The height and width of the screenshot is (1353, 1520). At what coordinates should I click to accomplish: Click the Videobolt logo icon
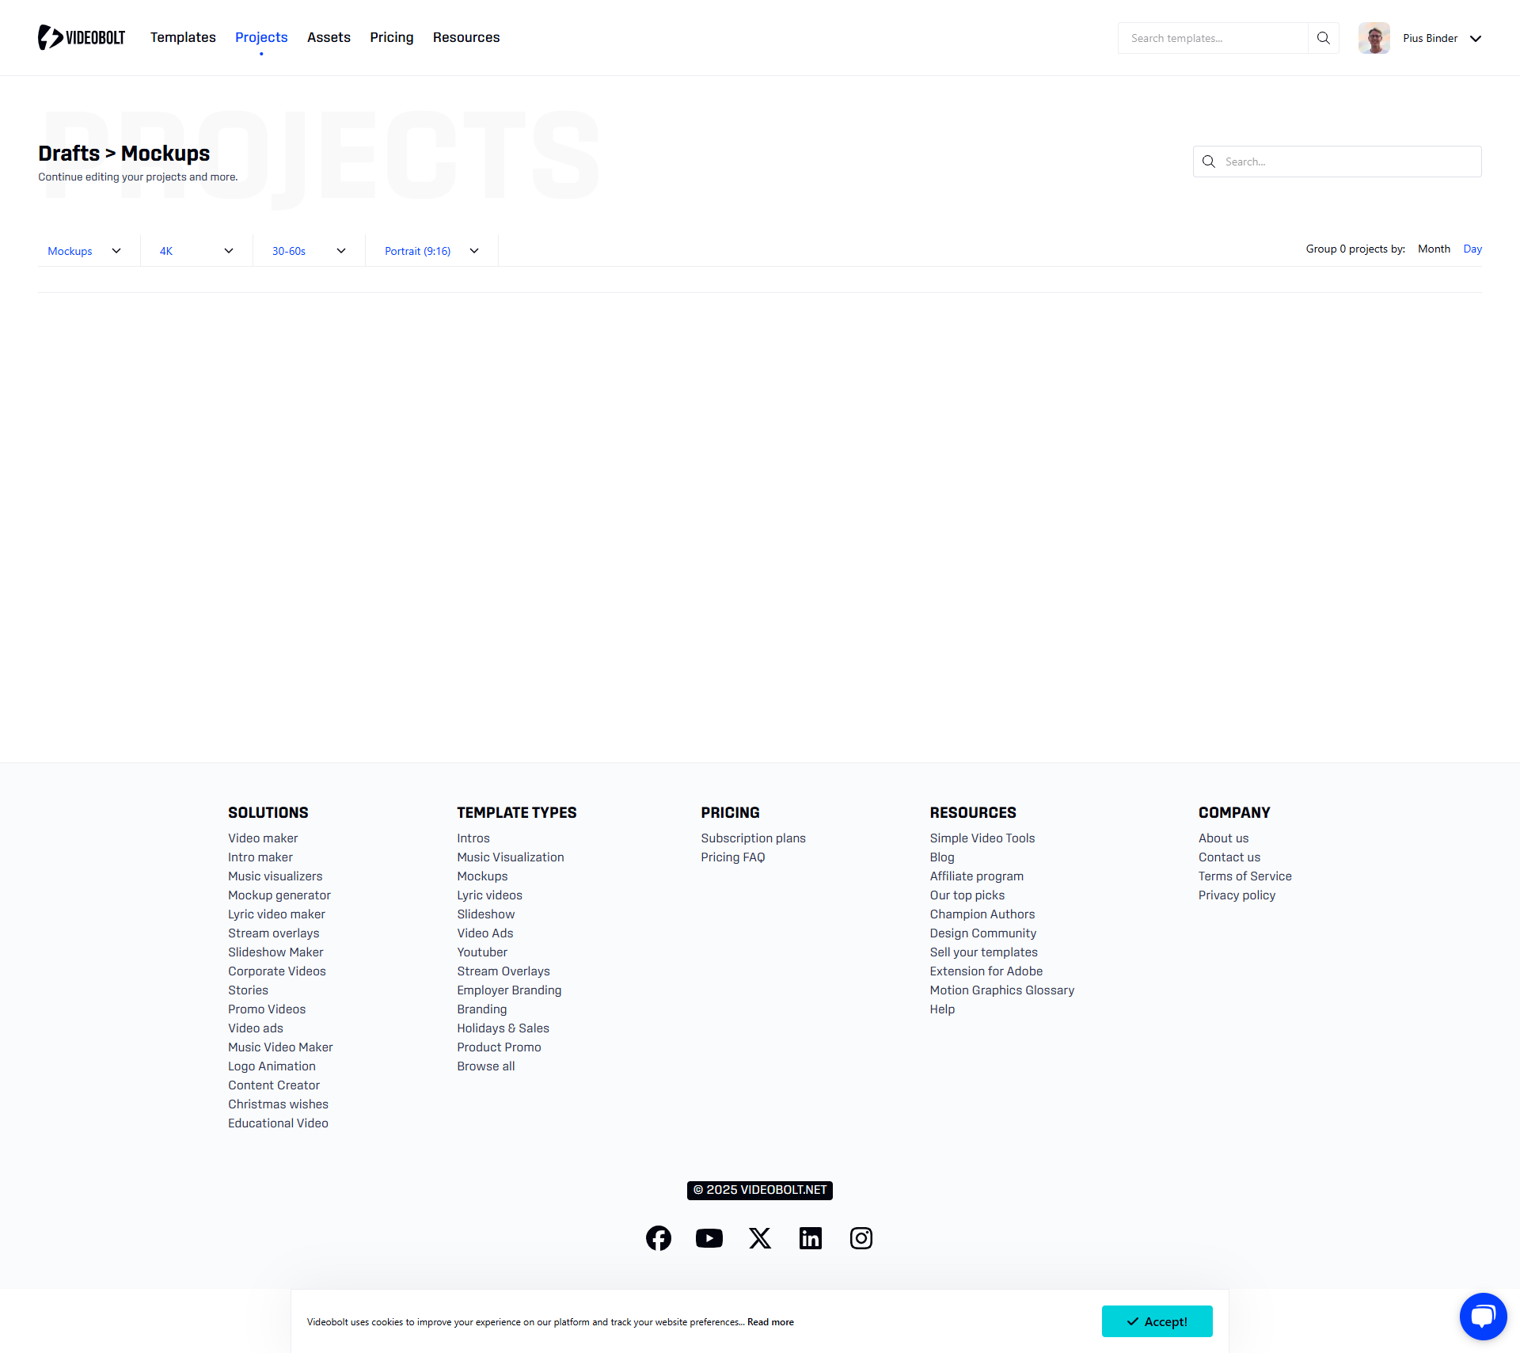click(51, 37)
